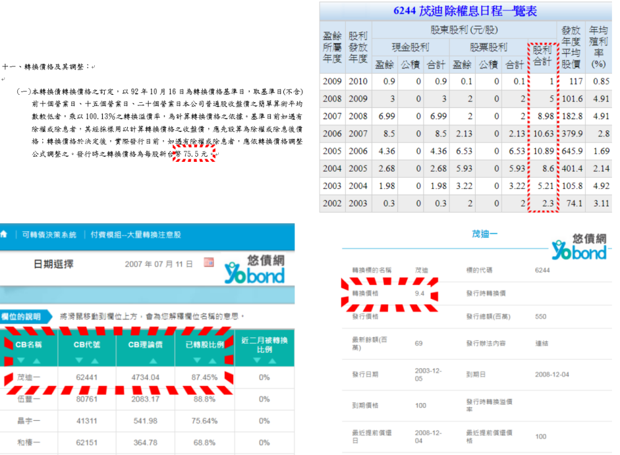Click the Yobond logo beside the date picker
Screen dimensions: 620x455
[x=254, y=270]
